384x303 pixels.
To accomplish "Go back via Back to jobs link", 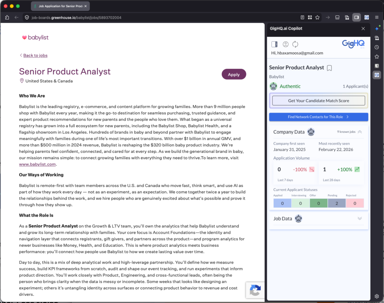I will click(35, 56).
